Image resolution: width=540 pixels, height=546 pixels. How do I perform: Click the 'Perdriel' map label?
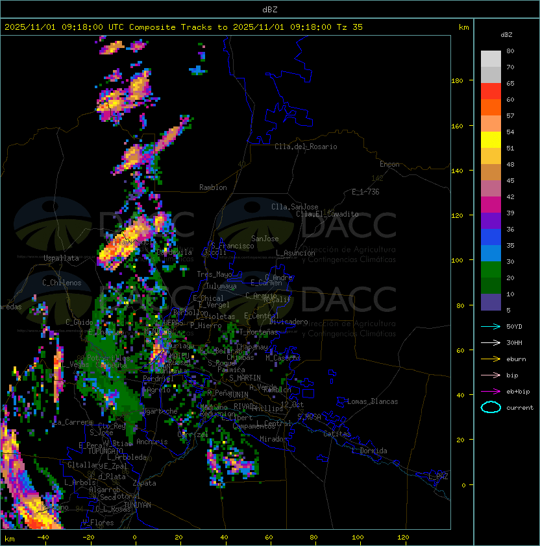[158, 378]
